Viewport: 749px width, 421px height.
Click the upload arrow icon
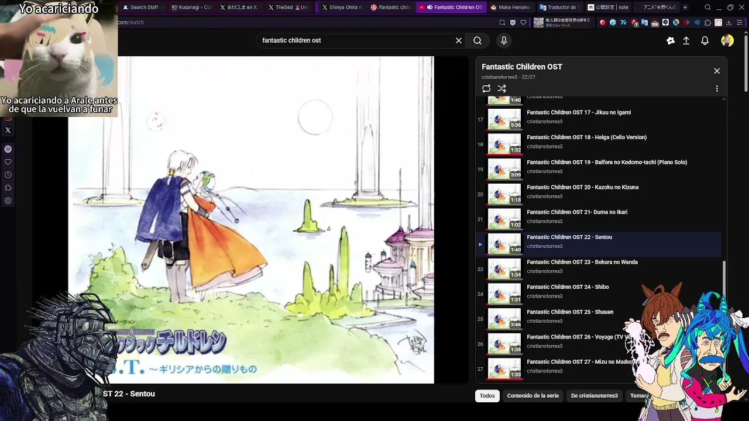tap(686, 40)
